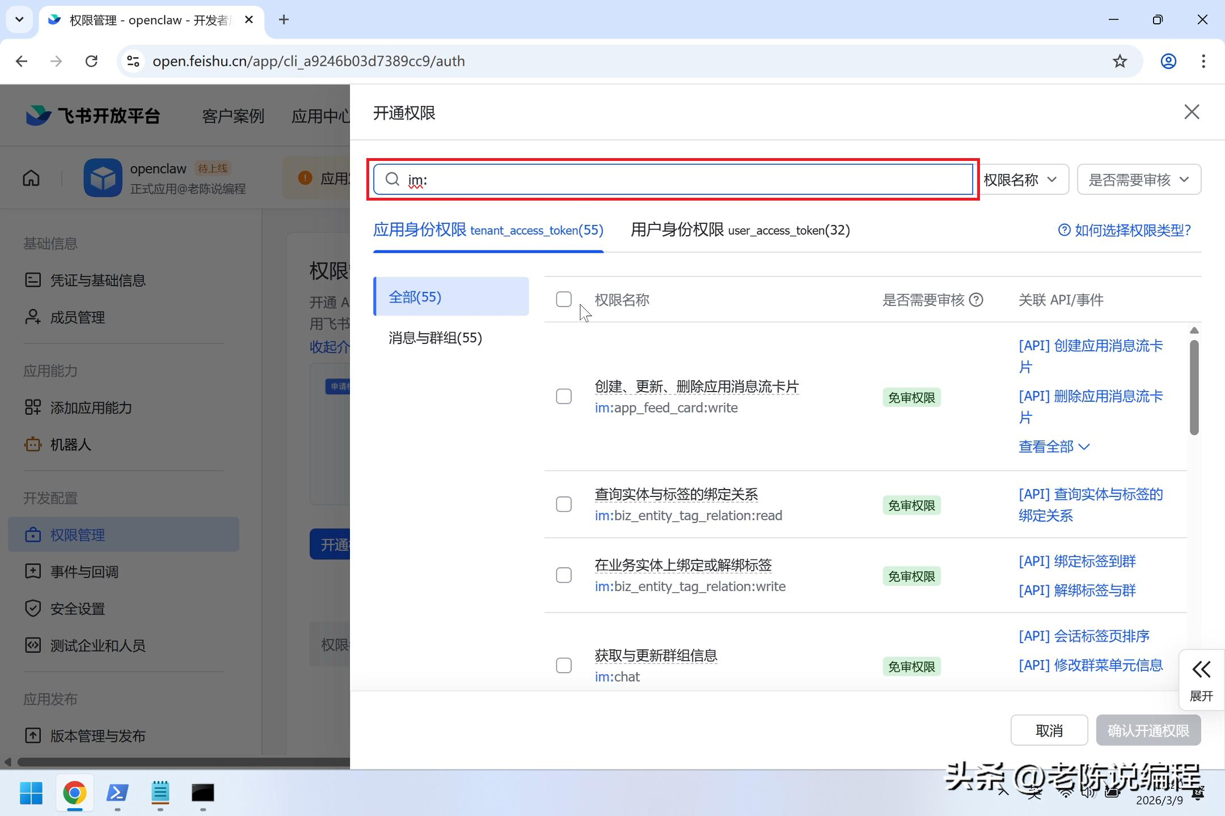Click the 取消 button

click(x=1049, y=730)
